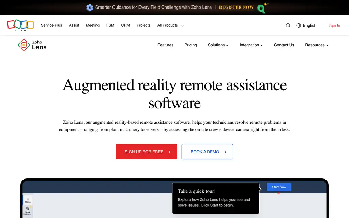Go to Service Plus product
Screen dimensions: 349x218
(51, 25)
